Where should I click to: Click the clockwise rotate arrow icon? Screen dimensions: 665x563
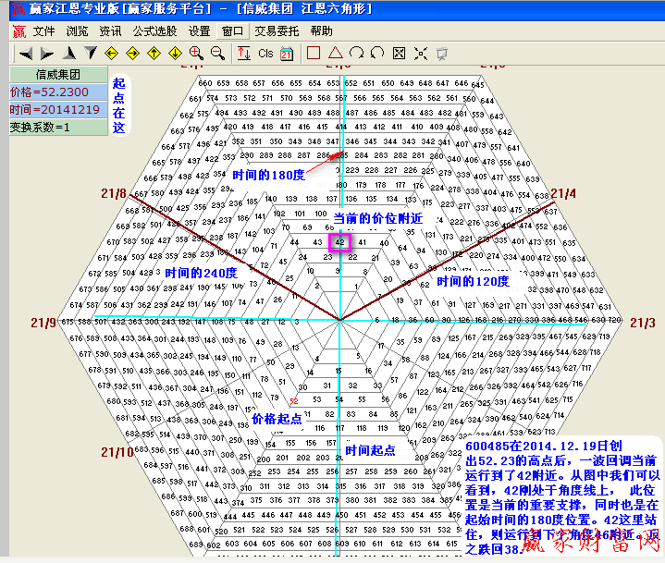[357, 53]
